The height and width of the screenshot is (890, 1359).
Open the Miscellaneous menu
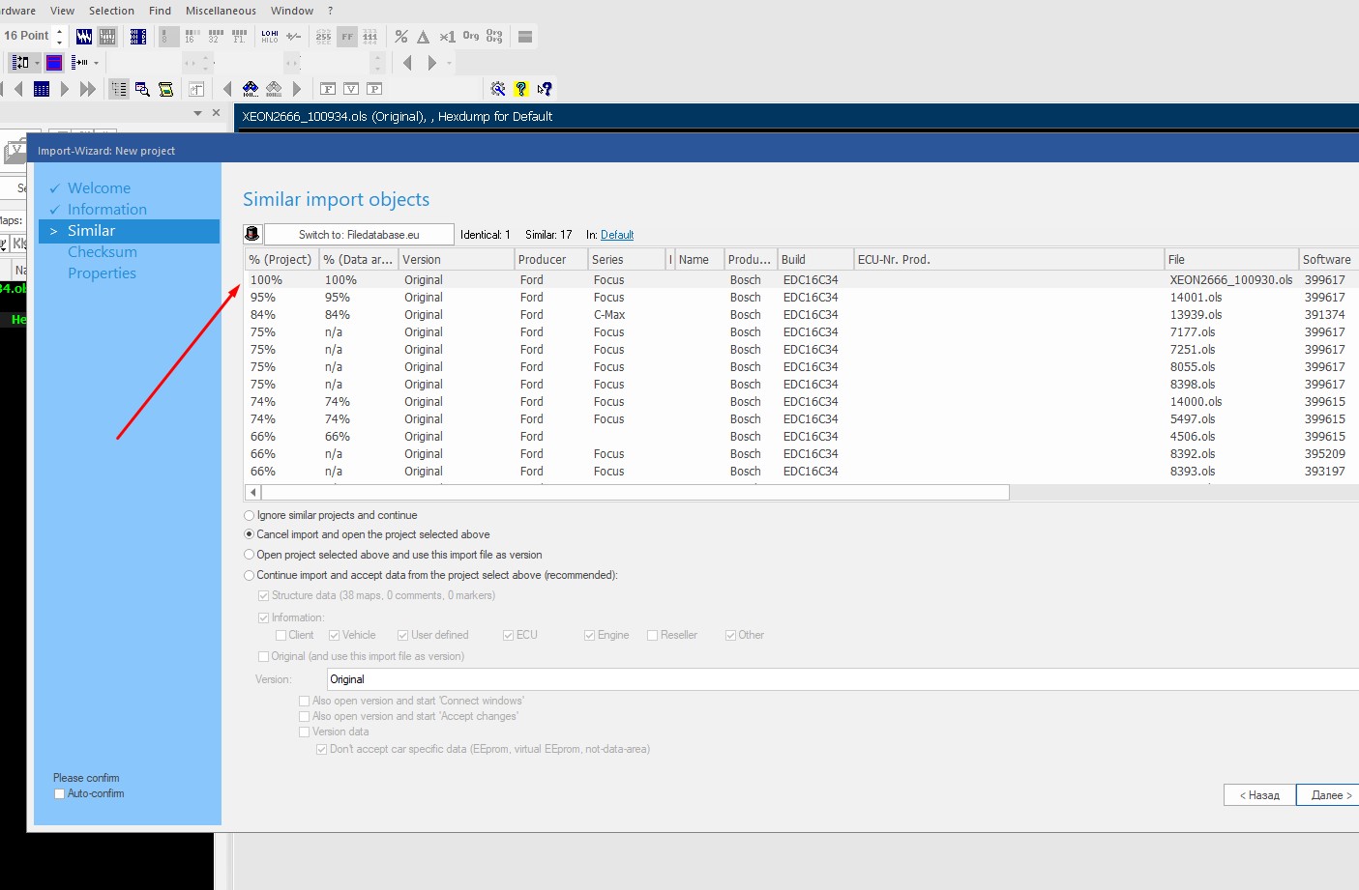pos(221,11)
